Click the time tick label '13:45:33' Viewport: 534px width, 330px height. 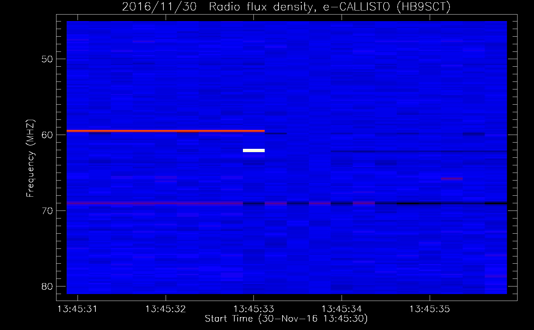pyautogui.click(x=253, y=309)
